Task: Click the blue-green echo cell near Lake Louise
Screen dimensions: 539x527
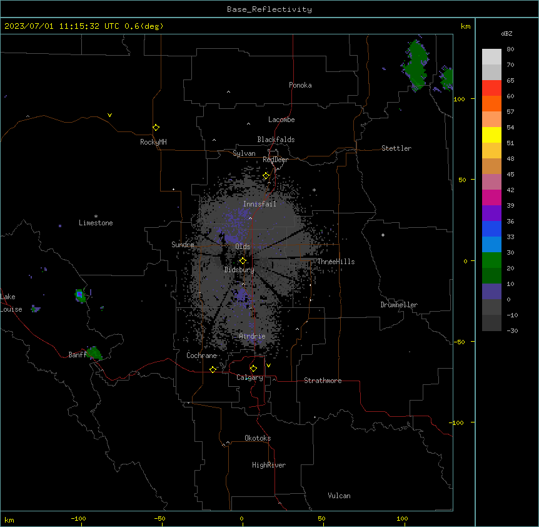Action: [80, 295]
